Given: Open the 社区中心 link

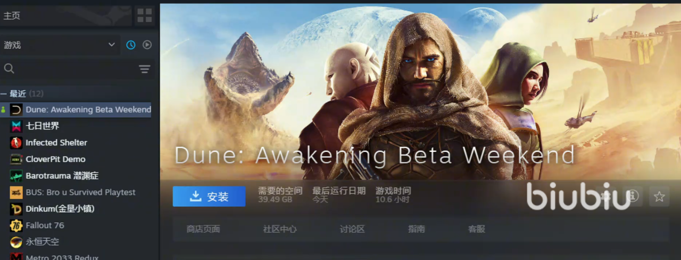Looking at the screenshot, I should [280, 229].
